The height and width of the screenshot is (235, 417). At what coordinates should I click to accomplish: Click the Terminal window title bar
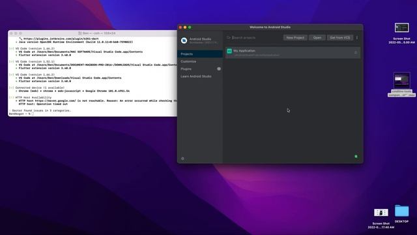pyautogui.click(x=93, y=33)
